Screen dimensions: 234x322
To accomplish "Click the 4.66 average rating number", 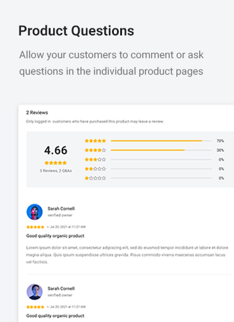I will (x=56, y=151).
